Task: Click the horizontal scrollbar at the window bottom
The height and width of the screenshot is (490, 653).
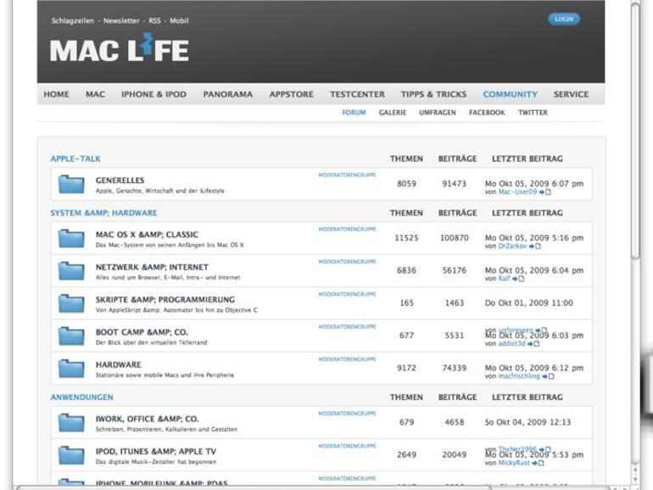Action: click(x=254, y=487)
